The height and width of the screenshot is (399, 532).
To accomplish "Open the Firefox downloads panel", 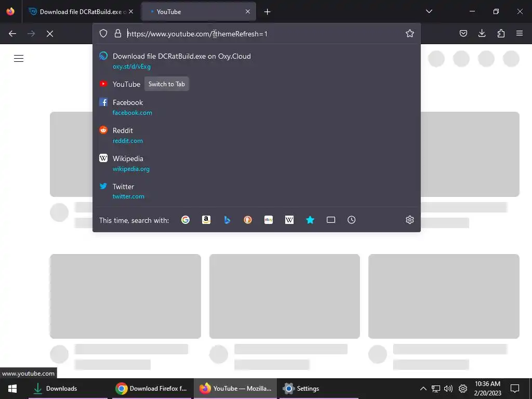I will 482,33.
